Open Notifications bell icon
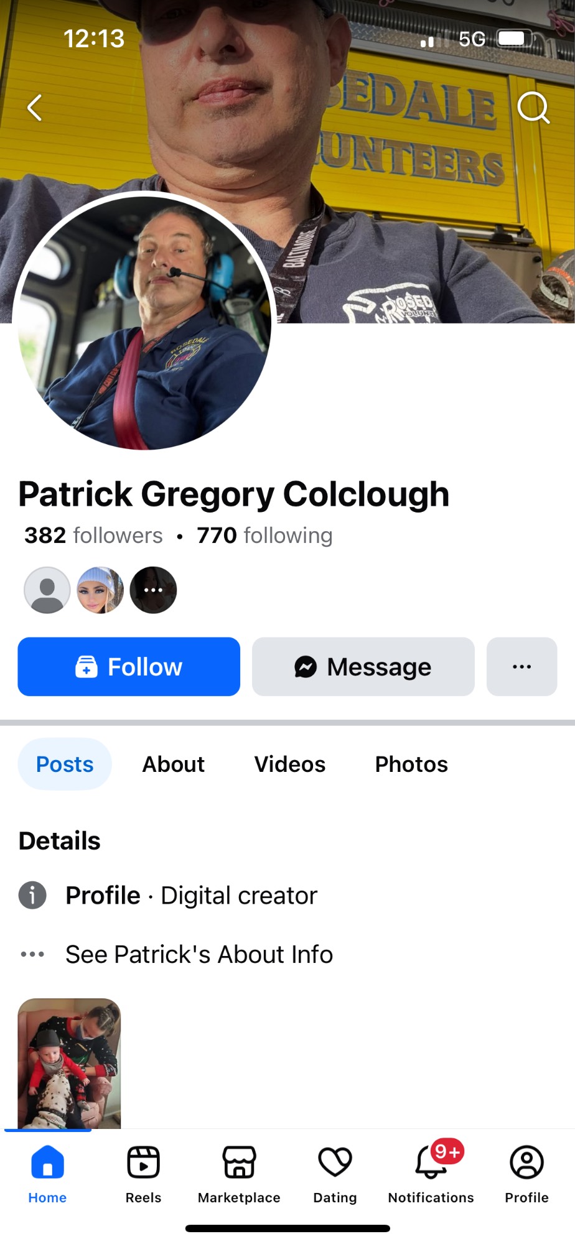 (431, 1162)
